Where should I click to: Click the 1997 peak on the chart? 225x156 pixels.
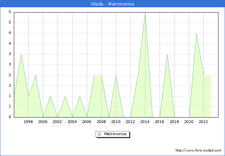tap(21, 54)
